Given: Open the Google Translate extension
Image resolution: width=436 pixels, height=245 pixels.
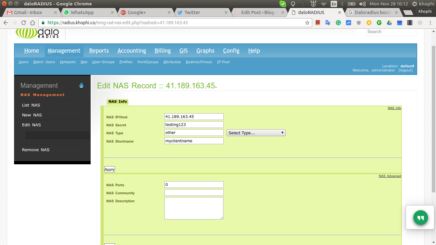Looking at the screenshot, I should [328, 23].
